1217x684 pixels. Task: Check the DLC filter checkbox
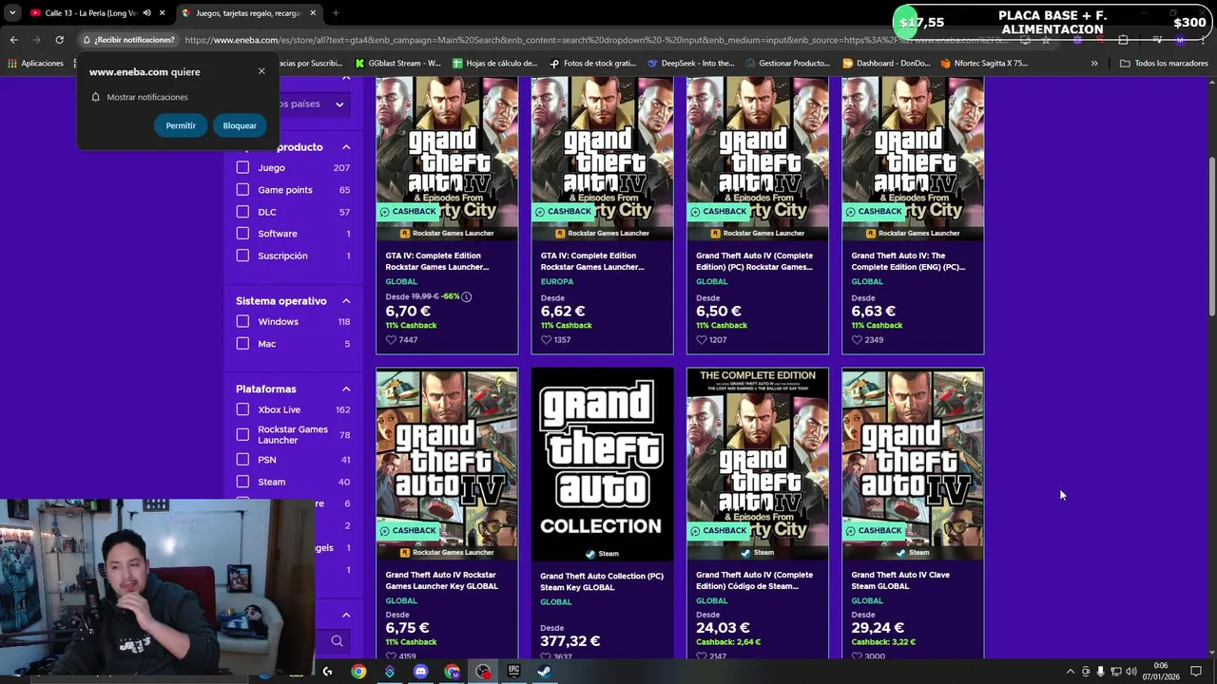click(x=242, y=211)
